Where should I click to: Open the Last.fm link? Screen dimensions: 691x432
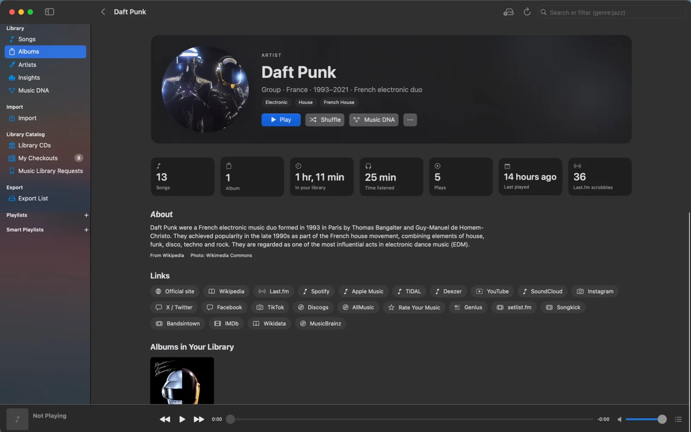[274, 291]
